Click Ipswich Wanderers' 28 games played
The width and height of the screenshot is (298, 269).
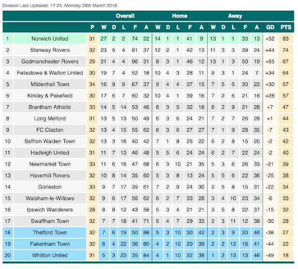pos(92,210)
